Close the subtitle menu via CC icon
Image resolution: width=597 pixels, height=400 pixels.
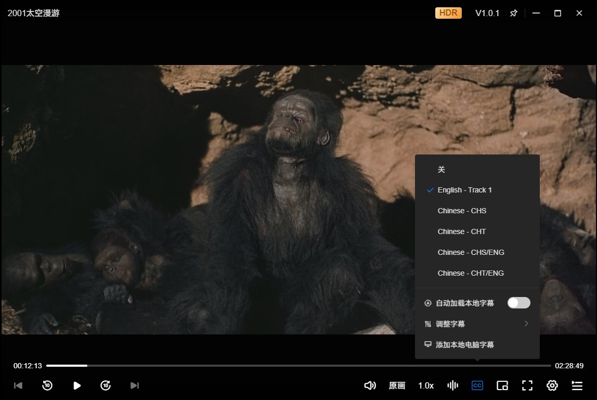click(477, 385)
